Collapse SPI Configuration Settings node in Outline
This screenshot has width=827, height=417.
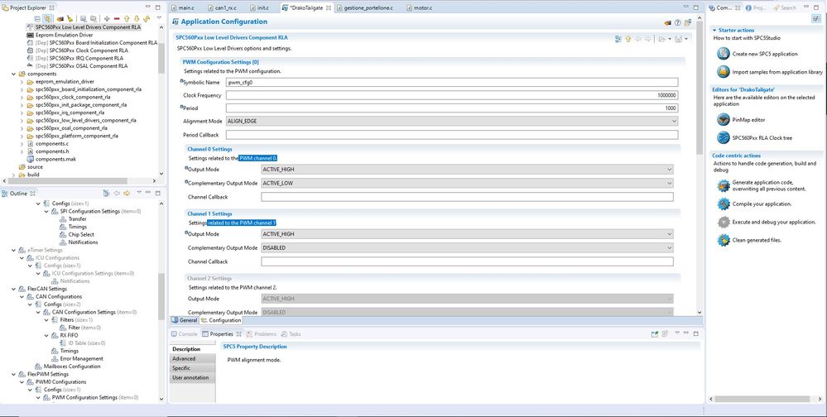46,212
